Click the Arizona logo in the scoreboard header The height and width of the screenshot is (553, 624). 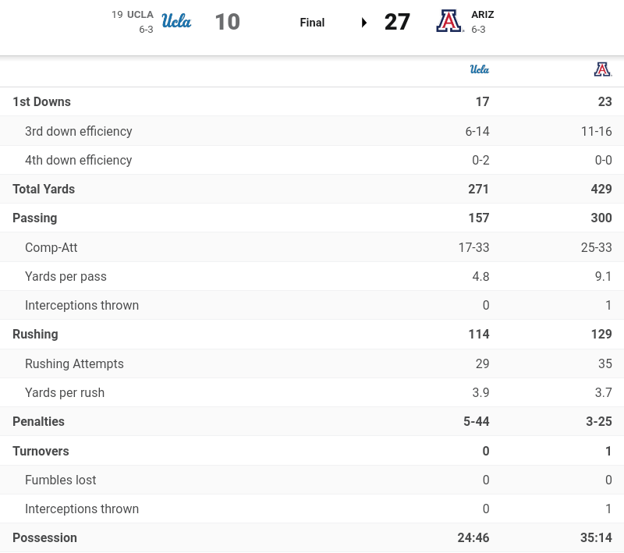click(449, 21)
